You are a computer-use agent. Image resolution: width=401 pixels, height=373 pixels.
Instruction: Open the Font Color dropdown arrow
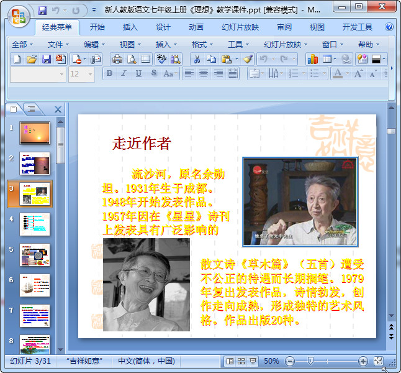tap(347, 73)
